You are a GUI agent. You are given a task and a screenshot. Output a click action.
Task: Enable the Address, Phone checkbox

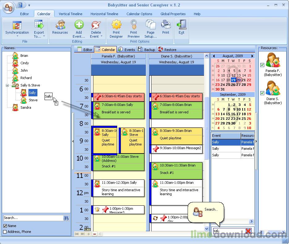coord(5,232)
